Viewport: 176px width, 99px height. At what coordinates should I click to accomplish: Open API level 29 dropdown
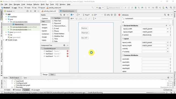pyautogui.click(x=94, y=15)
